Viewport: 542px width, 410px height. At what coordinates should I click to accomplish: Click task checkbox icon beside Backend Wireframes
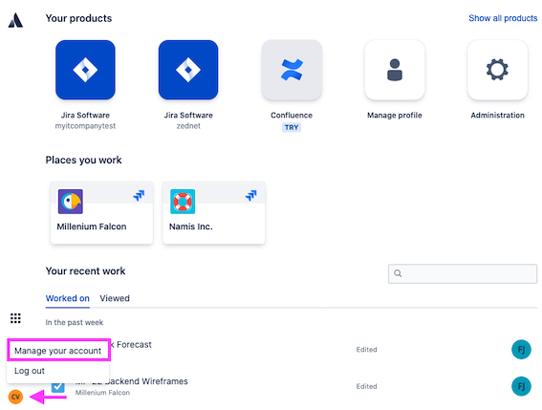click(x=58, y=387)
